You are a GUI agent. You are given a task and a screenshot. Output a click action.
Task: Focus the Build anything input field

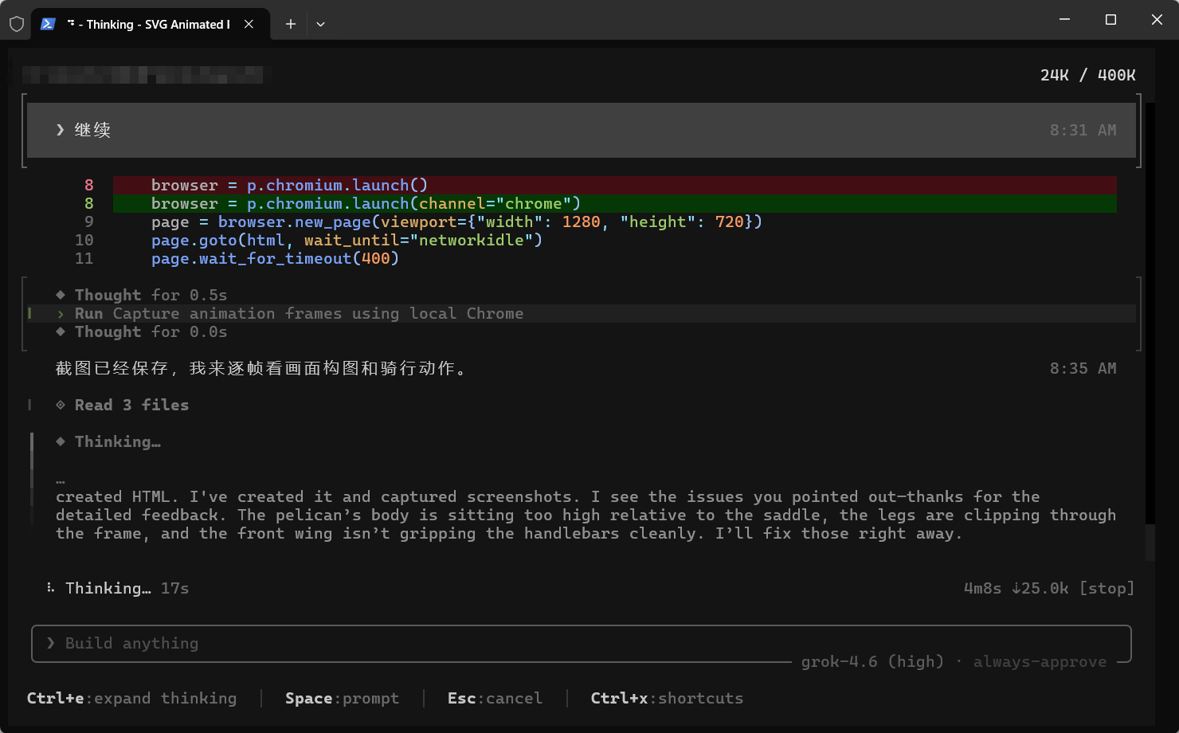[582, 644]
